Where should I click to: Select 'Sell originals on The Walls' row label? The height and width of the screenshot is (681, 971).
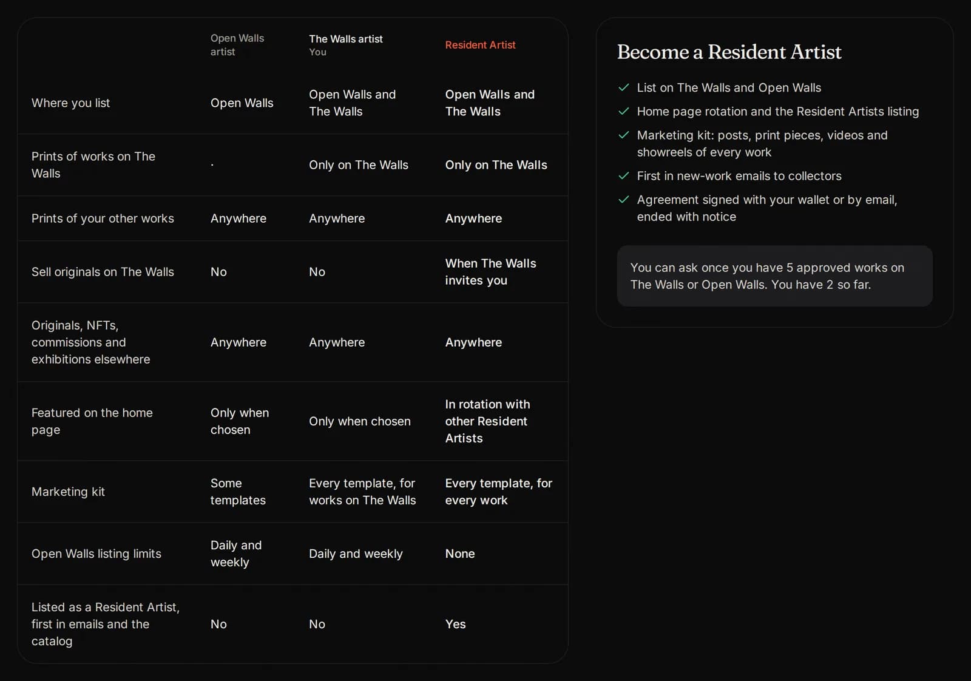103,272
